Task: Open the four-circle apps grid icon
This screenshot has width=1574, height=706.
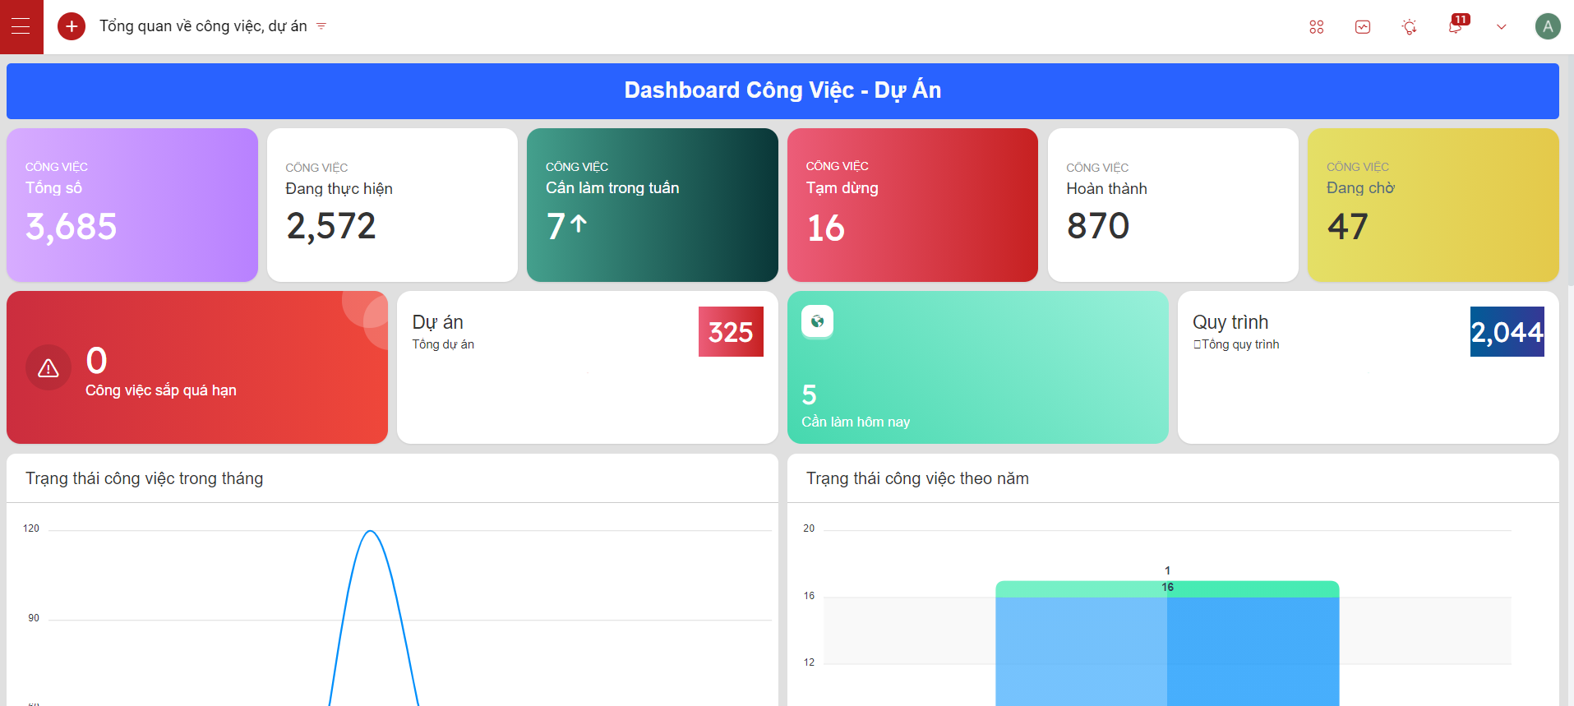Action: click(1316, 27)
